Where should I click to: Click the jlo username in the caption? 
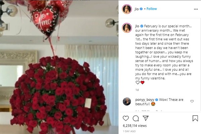pyautogui.click(x=137, y=26)
